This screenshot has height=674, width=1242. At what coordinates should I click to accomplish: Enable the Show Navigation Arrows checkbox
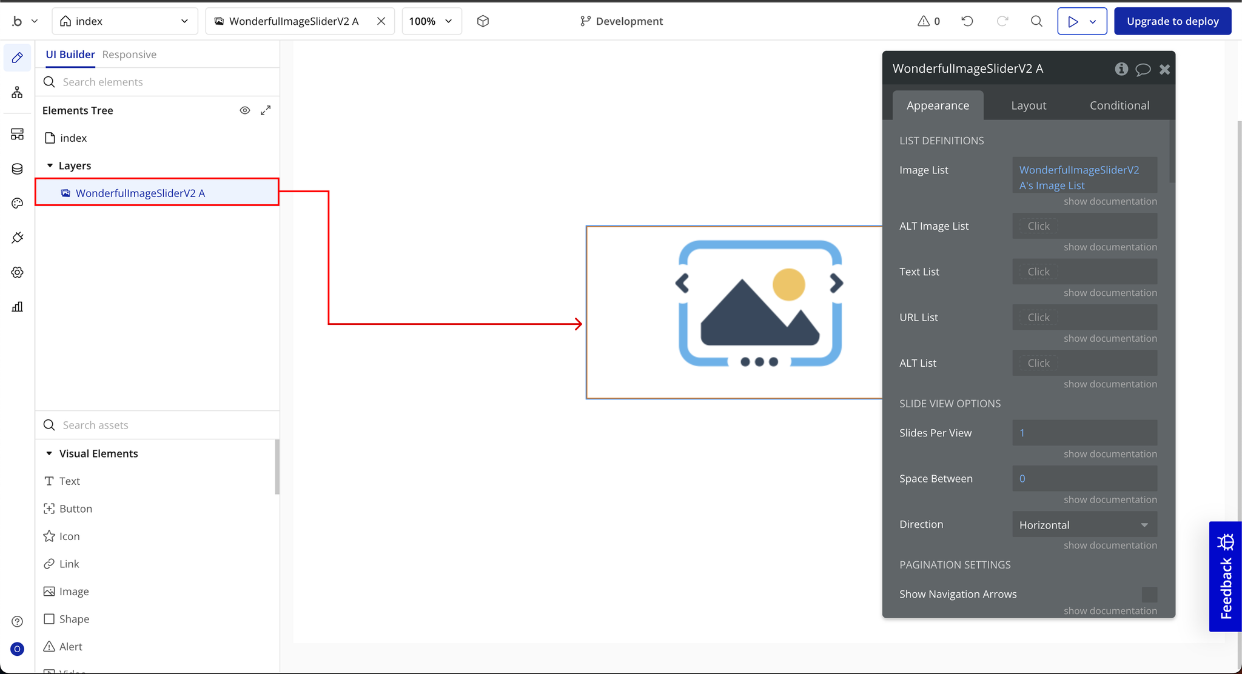[1149, 594]
